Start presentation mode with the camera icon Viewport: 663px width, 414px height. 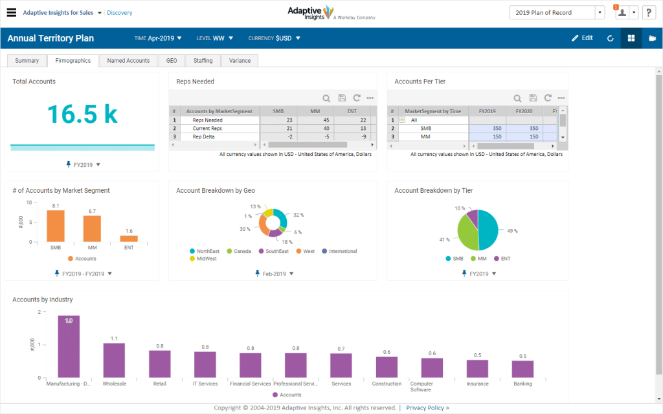[652, 38]
